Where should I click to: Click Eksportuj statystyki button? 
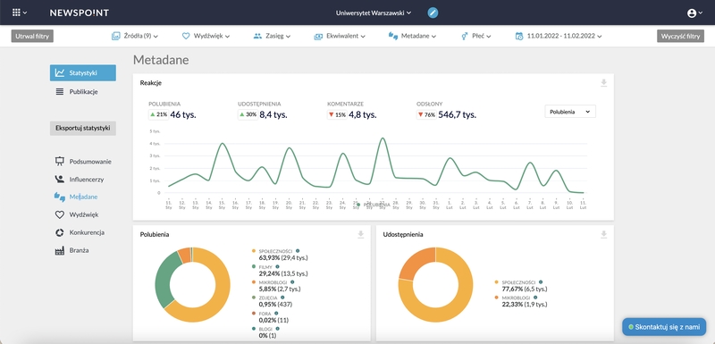coord(83,129)
